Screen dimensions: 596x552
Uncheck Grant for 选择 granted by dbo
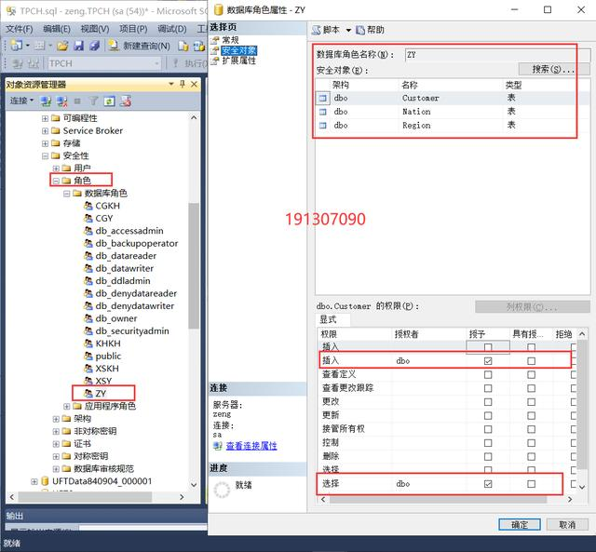tap(488, 484)
